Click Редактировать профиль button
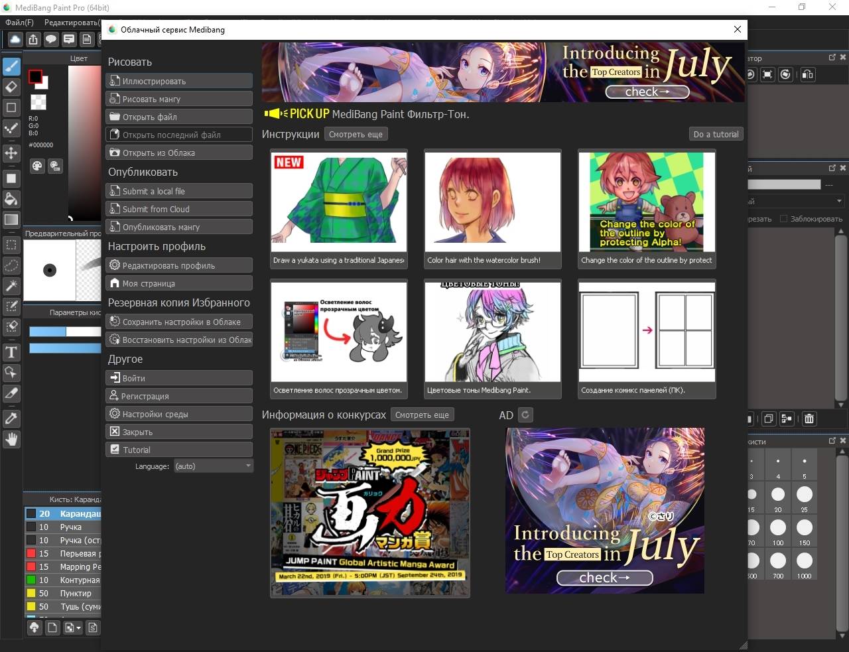849x652 pixels. 179,265
